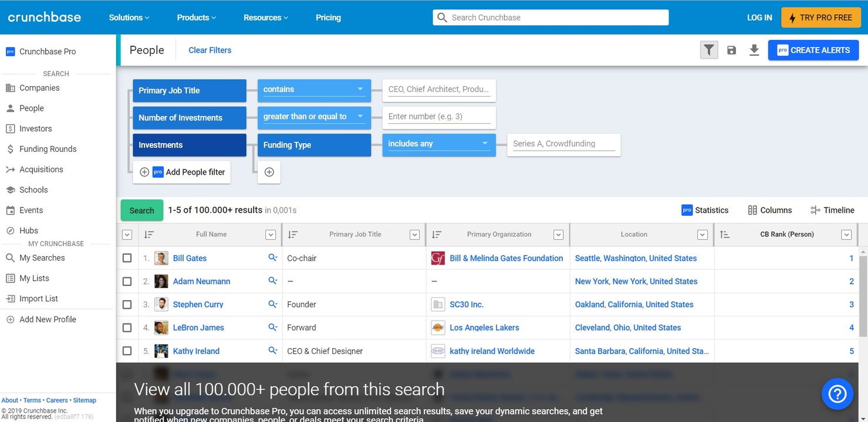The height and width of the screenshot is (422, 868).
Task: Click the download export icon
Action: pos(754,50)
